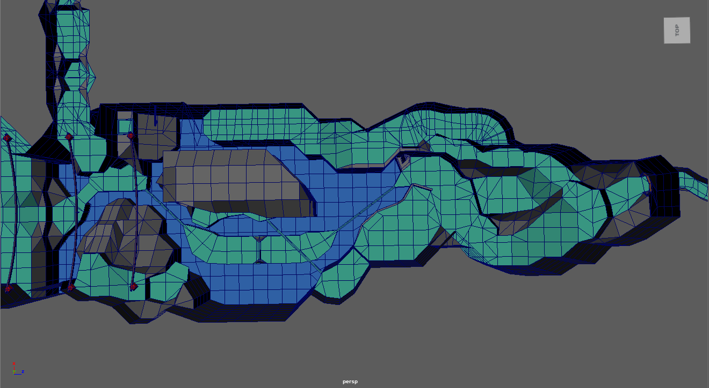Click the rightmost curved purple line
Viewport: 709px width, 388px height.
pos(136,214)
